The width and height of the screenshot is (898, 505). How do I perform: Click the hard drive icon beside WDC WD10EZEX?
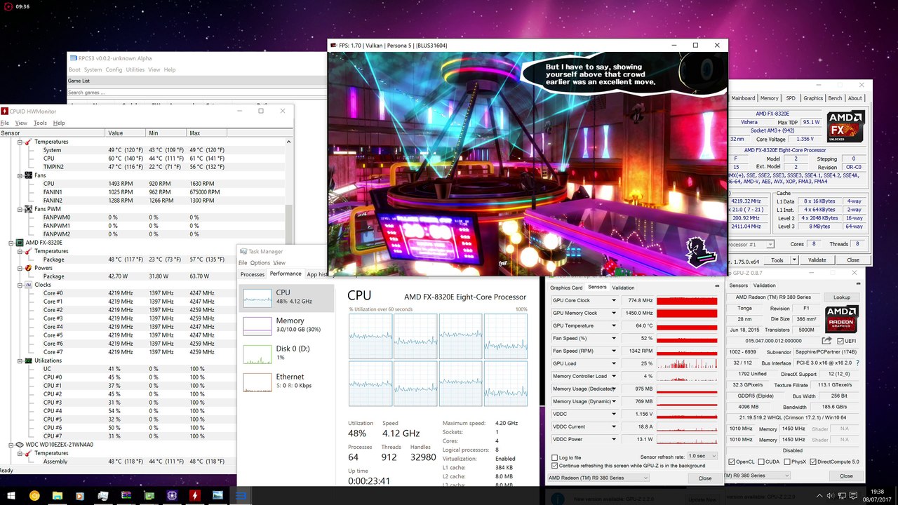(20, 445)
